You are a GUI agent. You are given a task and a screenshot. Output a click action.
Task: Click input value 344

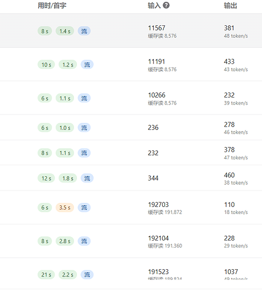click(153, 178)
